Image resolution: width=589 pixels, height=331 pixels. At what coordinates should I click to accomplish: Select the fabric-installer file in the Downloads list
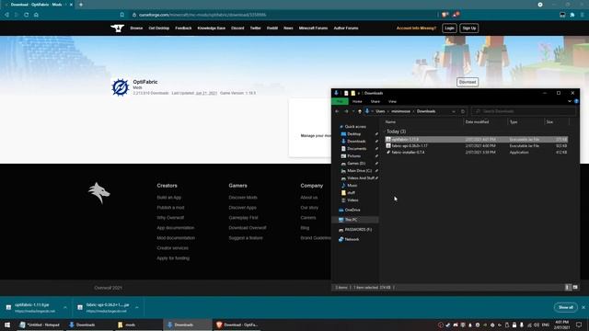(x=477, y=153)
